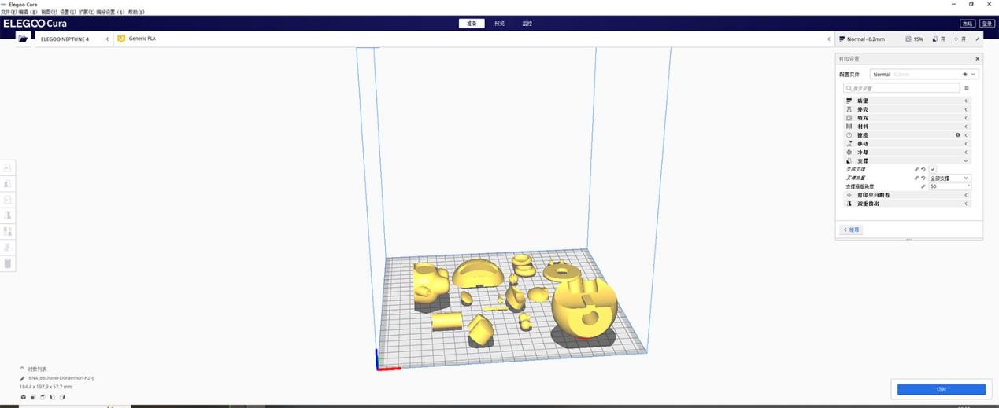999x408 pixels.
Task: Click link icon beside support placement
Action: tap(916, 178)
